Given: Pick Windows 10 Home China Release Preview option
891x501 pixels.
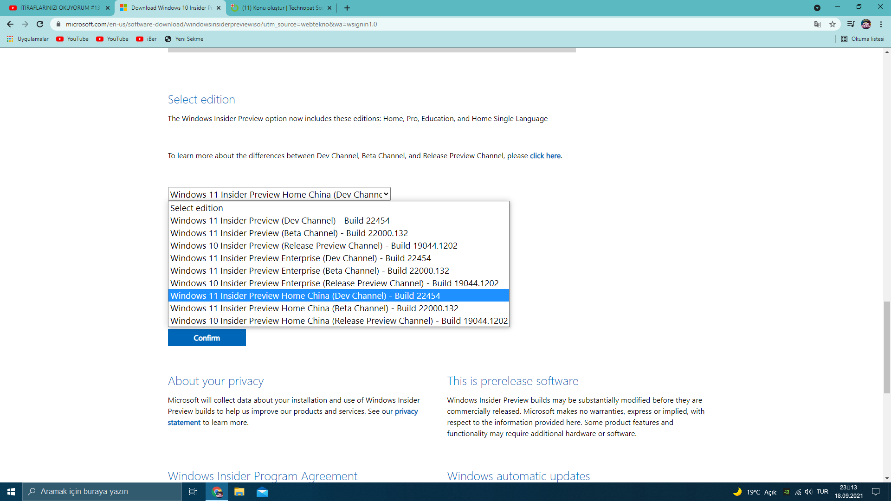Looking at the screenshot, I should pos(339,321).
